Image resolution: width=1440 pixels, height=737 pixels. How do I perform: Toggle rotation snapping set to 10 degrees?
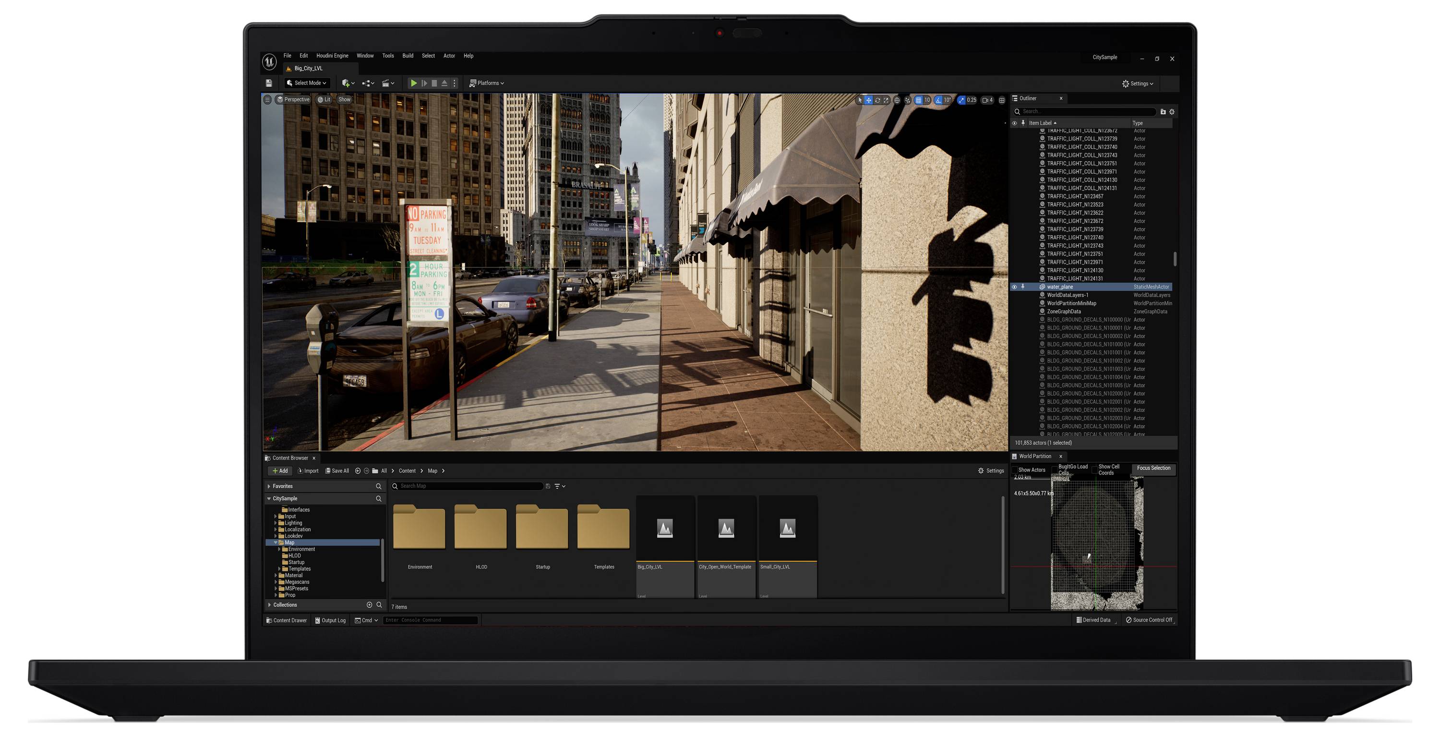click(938, 101)
